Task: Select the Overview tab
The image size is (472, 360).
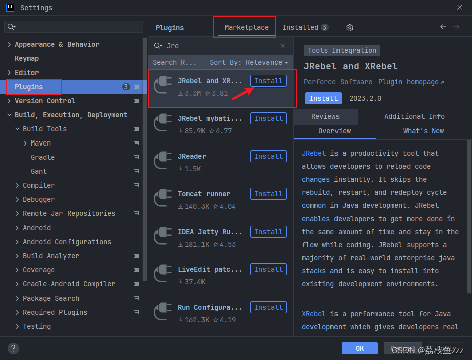Action: click(334, 131)
